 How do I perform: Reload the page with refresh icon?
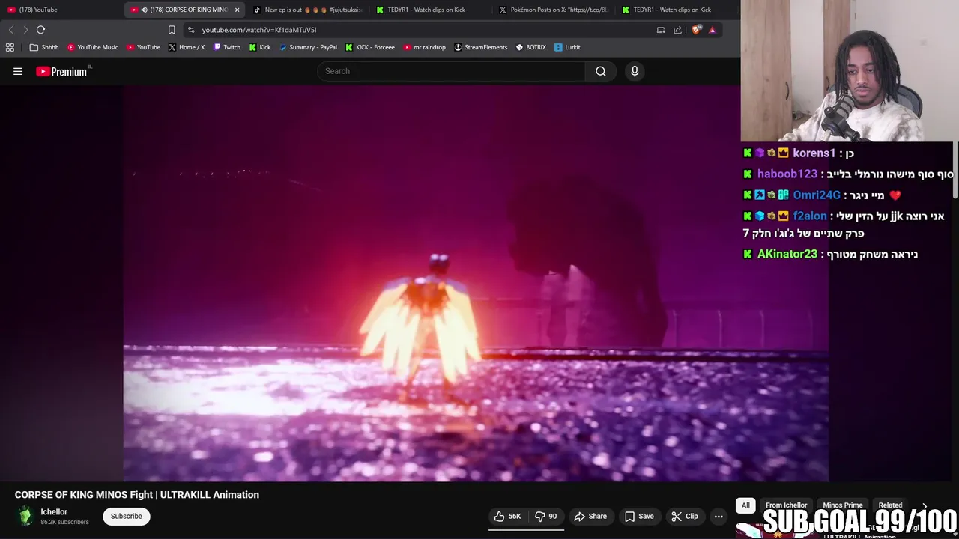click(40, 30)
